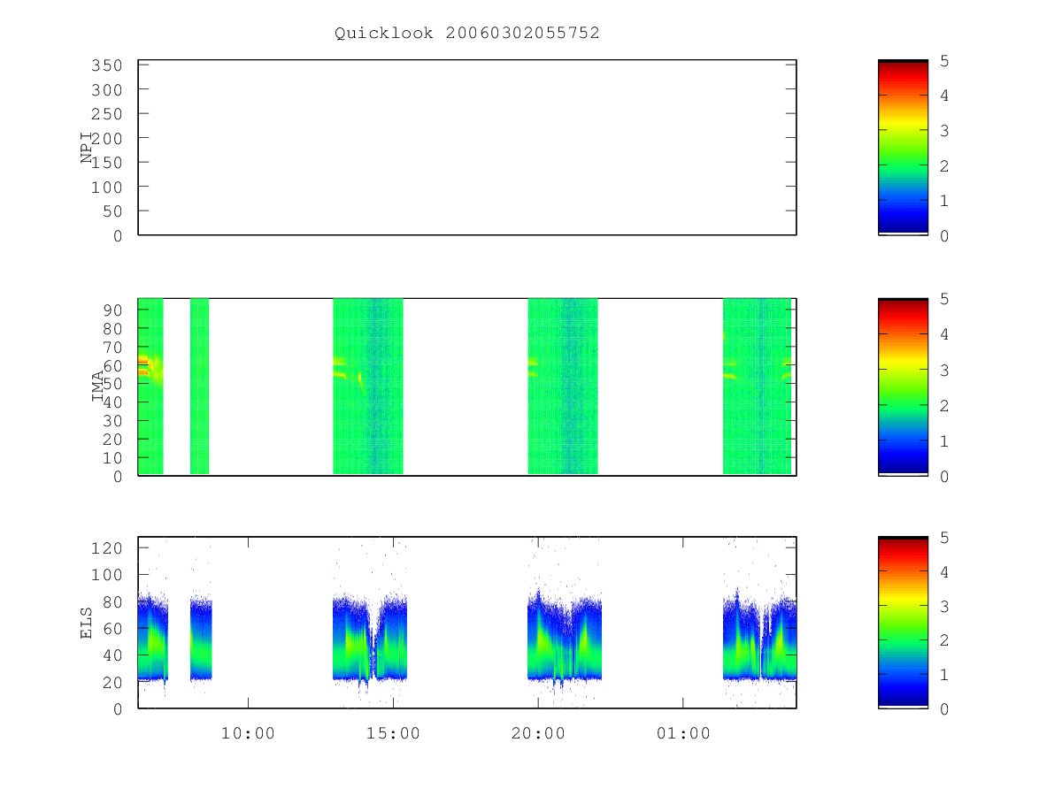Click the 30 tick label on IMA axis
Viewport: 1062px width, 796px height.
(x=112, y=420)
